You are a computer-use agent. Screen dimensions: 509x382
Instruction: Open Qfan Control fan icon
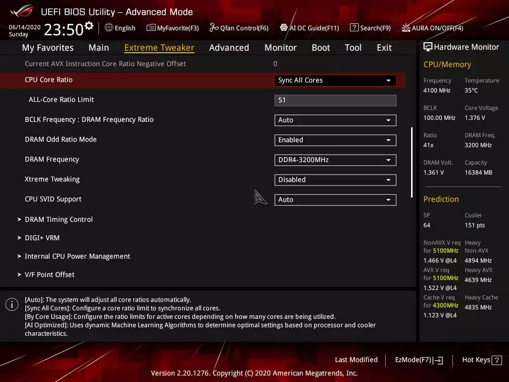tap(214, 28)
